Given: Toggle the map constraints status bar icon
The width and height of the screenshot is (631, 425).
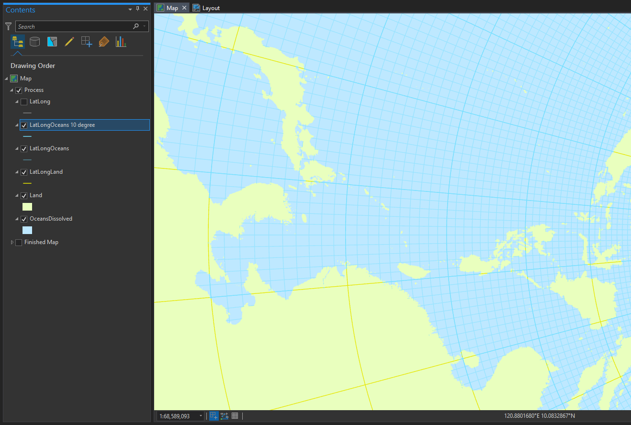Looking at the screenshot, I should tap(225, 416).
